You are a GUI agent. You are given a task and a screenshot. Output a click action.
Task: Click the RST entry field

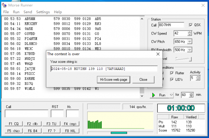57,114
